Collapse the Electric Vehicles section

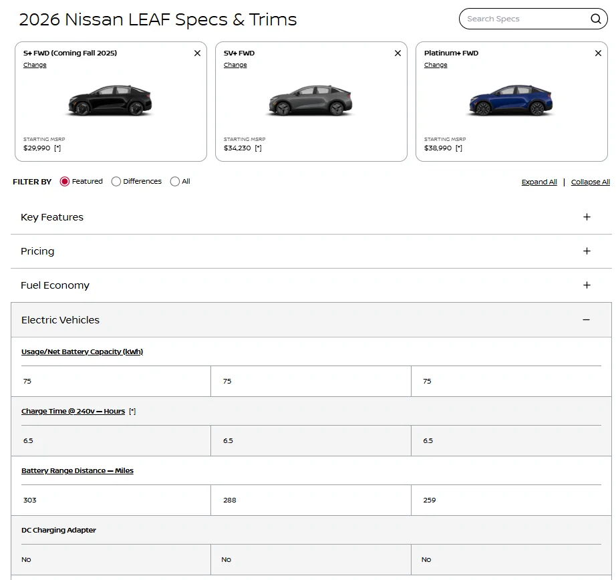point(587,319)
